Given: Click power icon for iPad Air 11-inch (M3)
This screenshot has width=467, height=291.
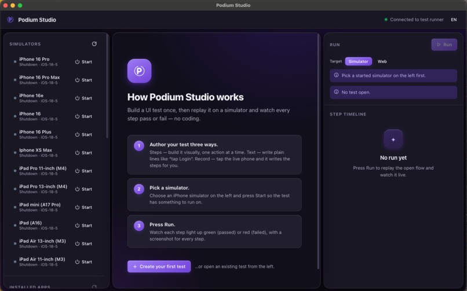Looking at the screenshot, I should (x=77, y=262).
